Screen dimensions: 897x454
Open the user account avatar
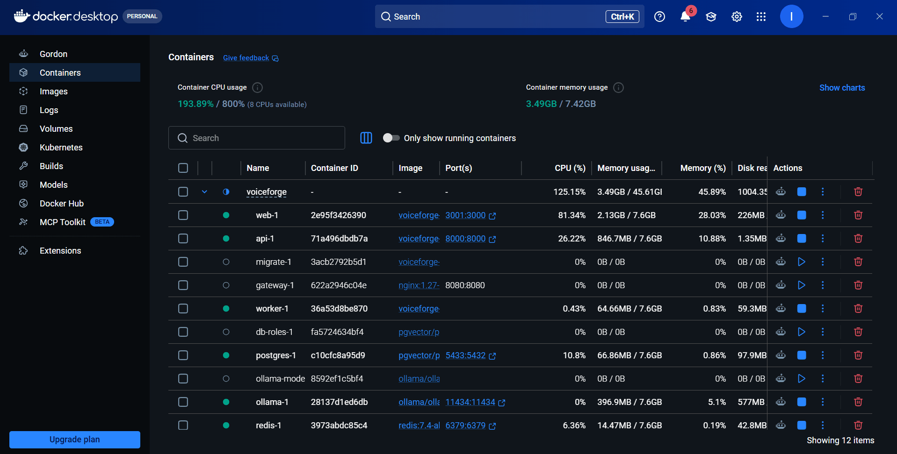tap(791, 16)
